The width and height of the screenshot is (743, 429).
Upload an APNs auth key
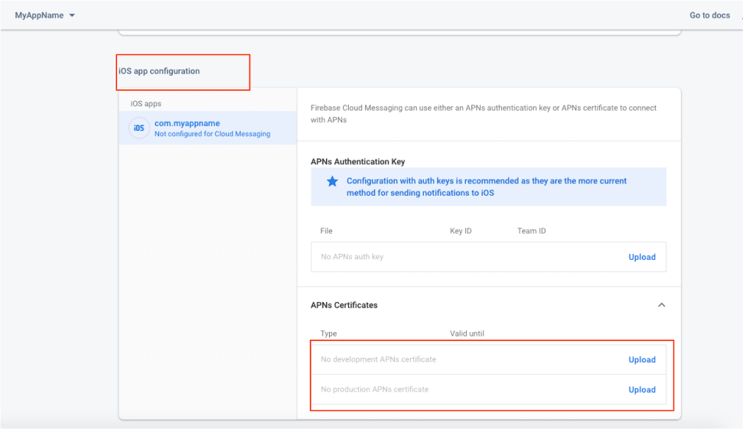pyautogui.click(x=641, y=257)
